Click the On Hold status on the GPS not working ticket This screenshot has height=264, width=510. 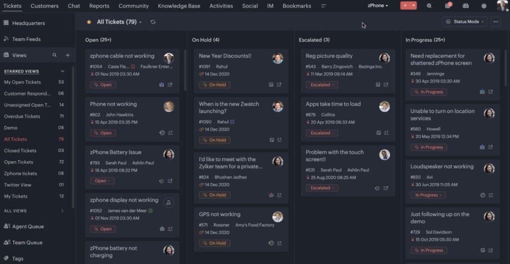215,243
